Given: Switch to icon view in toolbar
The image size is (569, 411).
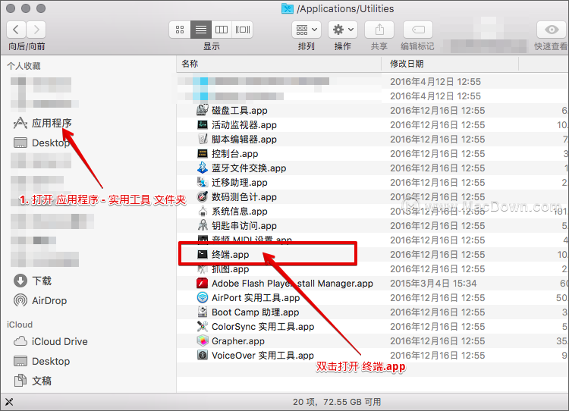Looking at the screenshot, I should pos(180,30).
